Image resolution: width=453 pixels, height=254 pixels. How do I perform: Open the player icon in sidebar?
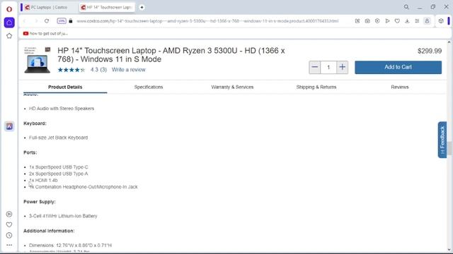point(9,214)
